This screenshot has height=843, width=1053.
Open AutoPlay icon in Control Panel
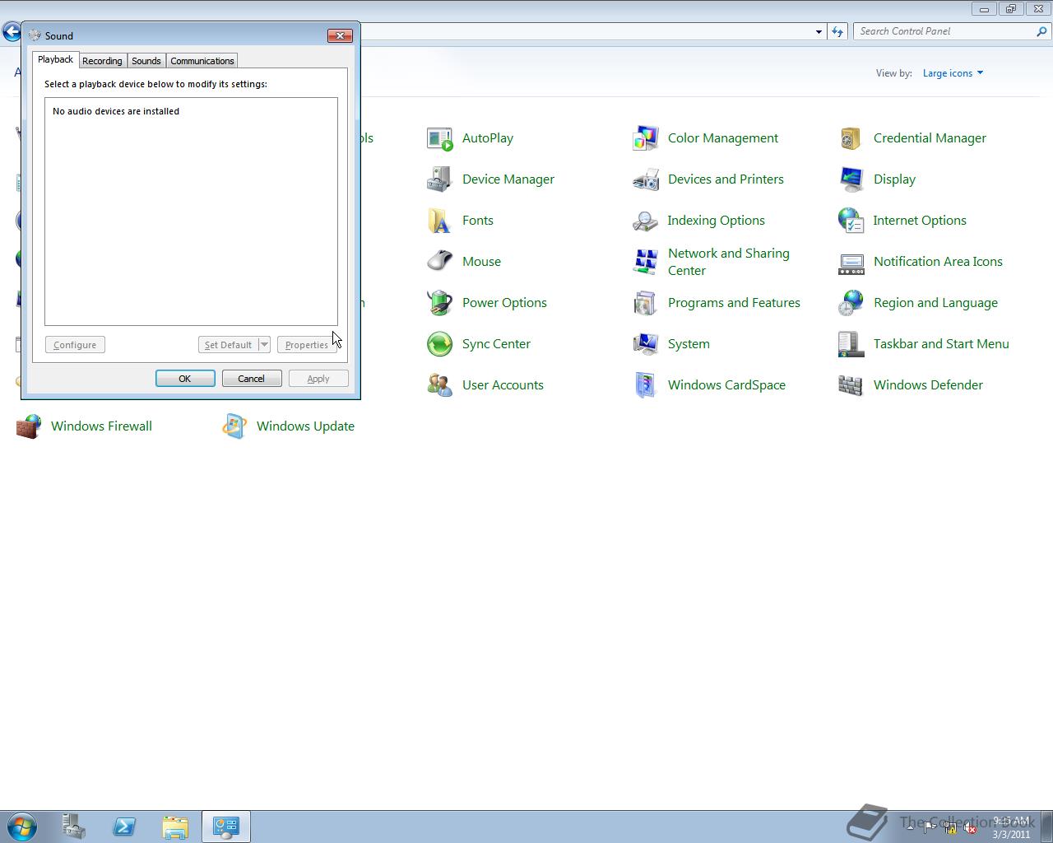pos(440,138)
